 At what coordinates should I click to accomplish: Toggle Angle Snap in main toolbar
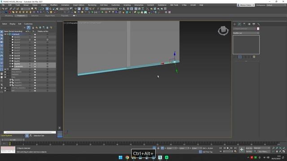(87, 9)
